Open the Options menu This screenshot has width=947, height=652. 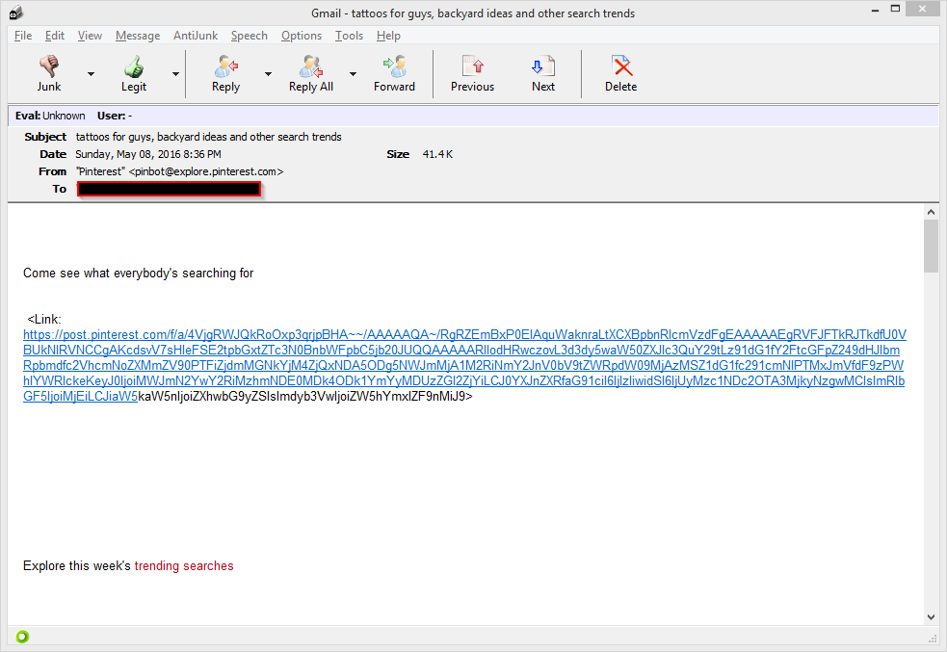click(301, 36)
